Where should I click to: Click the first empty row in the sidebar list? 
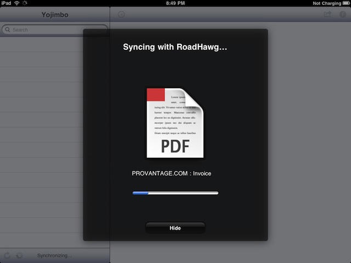coord(55,44)
